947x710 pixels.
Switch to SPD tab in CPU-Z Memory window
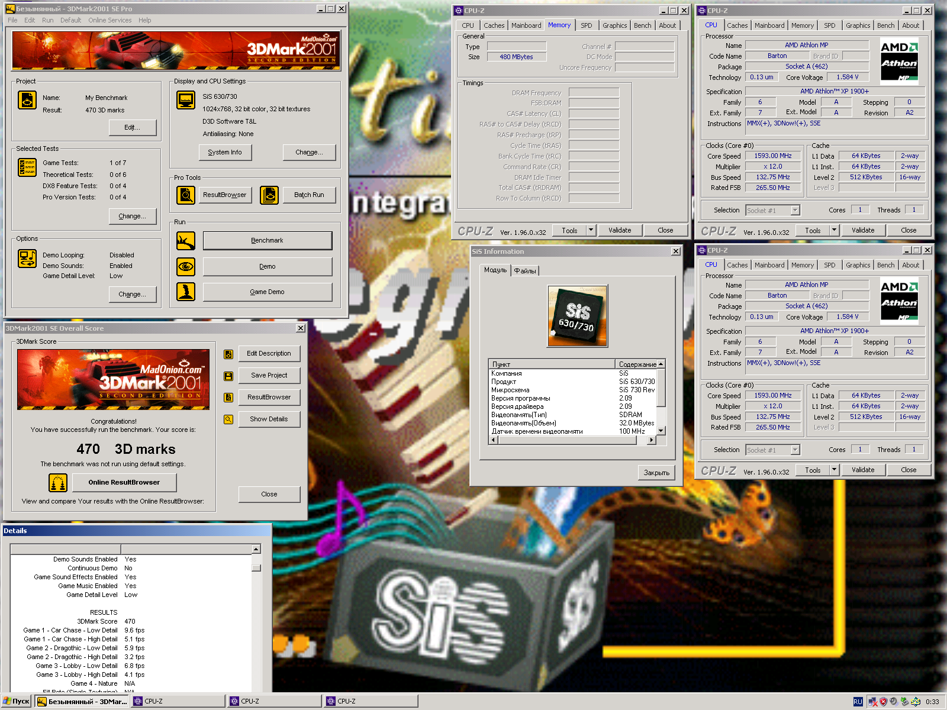[586, 25]
